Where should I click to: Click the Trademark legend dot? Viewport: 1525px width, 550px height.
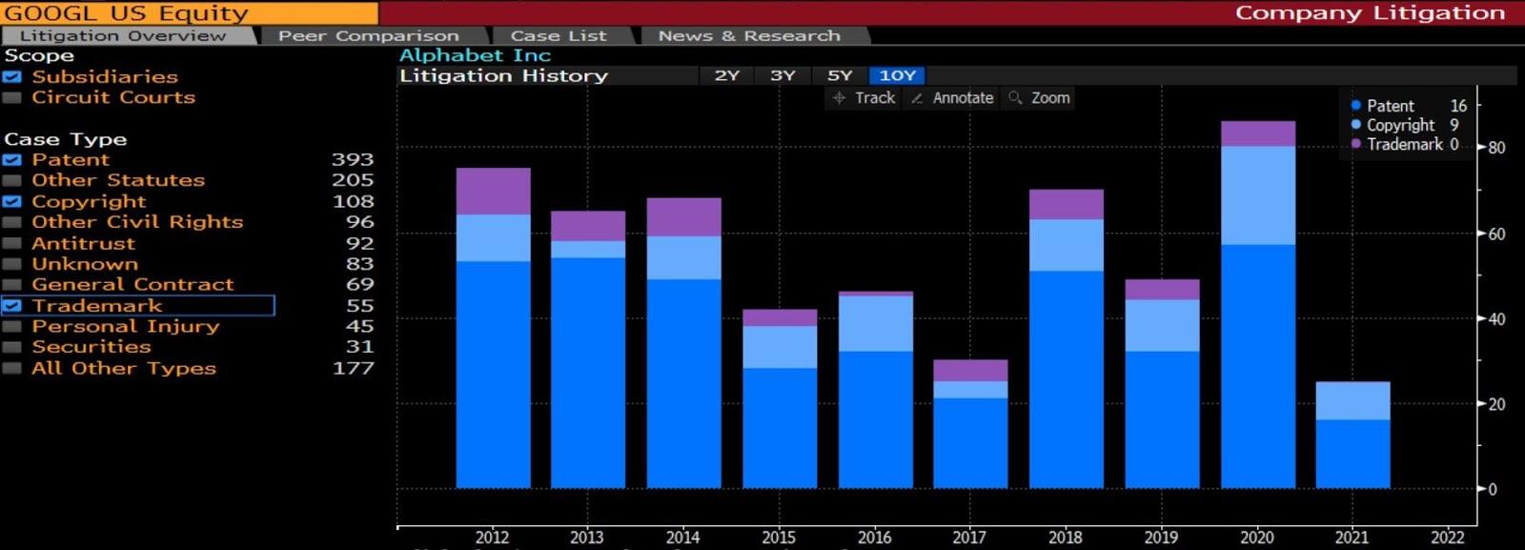(x=1356, y=144)
